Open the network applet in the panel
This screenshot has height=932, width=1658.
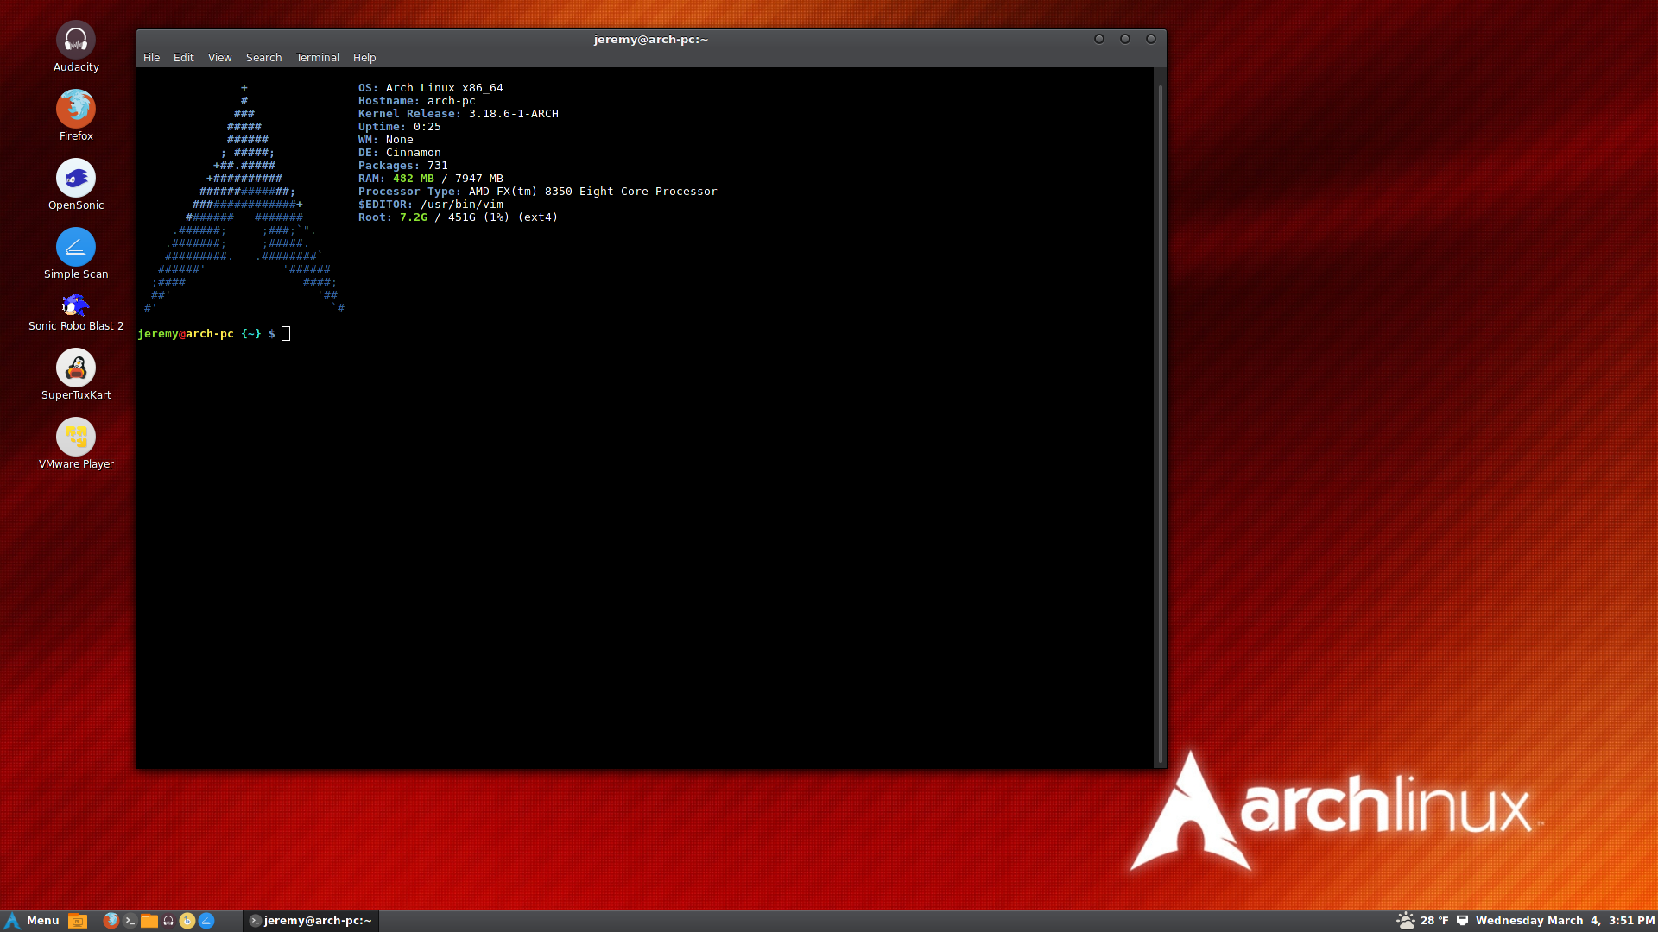click(x=1462, y=921)
